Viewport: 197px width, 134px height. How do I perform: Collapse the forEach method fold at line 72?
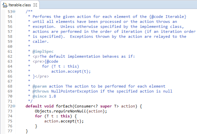pos(14,106)
